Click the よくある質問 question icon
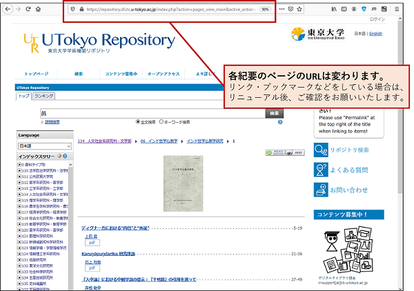Screen dimensions: 414x291 point(321,170)
